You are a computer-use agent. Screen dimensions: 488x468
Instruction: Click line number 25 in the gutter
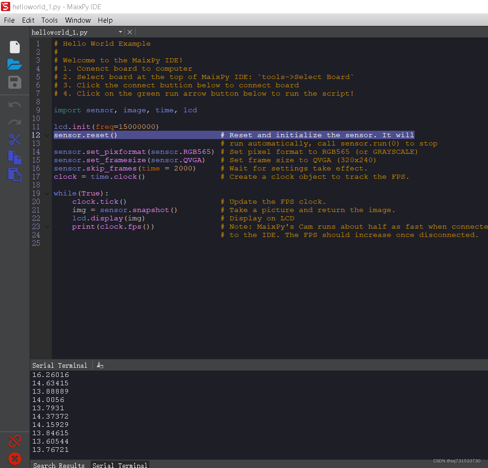tap(36, 243)
